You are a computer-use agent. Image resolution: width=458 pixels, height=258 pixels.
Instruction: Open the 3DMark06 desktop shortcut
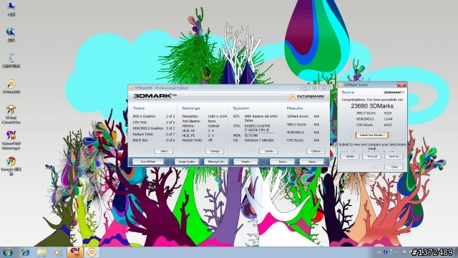coord(11,87)
